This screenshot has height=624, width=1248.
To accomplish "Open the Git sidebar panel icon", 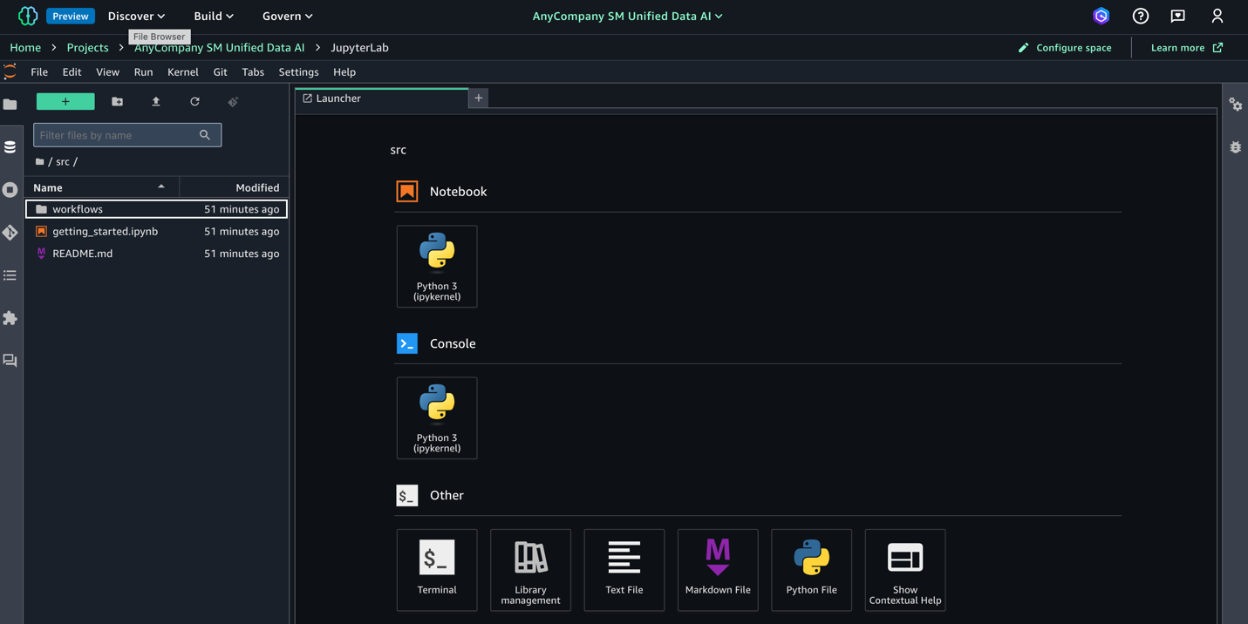I will [10, 233].
